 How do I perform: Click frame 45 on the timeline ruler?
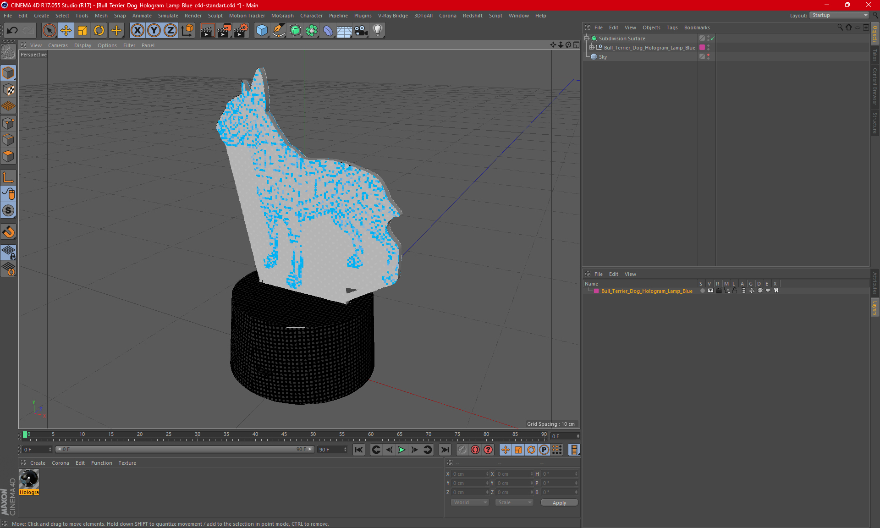click(x=284, y=434)
